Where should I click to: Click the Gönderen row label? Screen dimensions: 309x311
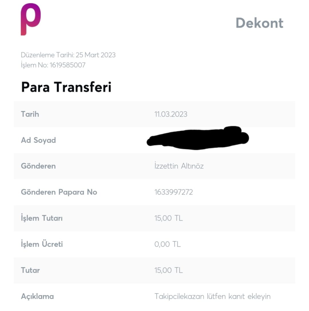coord(38,166)
